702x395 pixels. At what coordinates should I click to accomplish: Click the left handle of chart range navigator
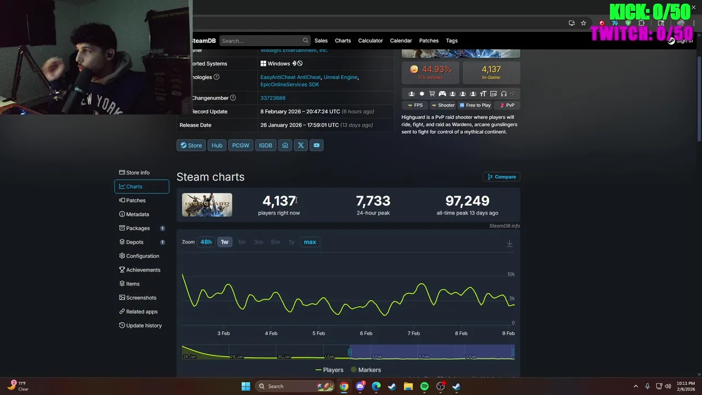coord(349,352)
